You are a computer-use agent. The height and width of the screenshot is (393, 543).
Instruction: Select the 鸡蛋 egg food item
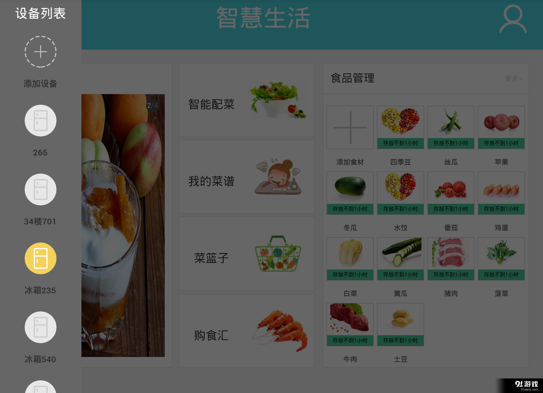click(x=501, y=193)
